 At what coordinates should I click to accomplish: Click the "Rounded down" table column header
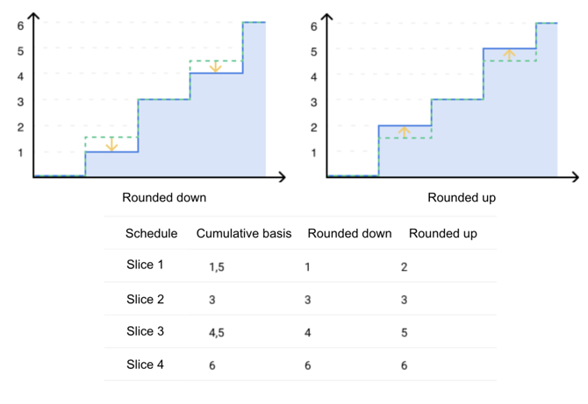pos(349,233)
